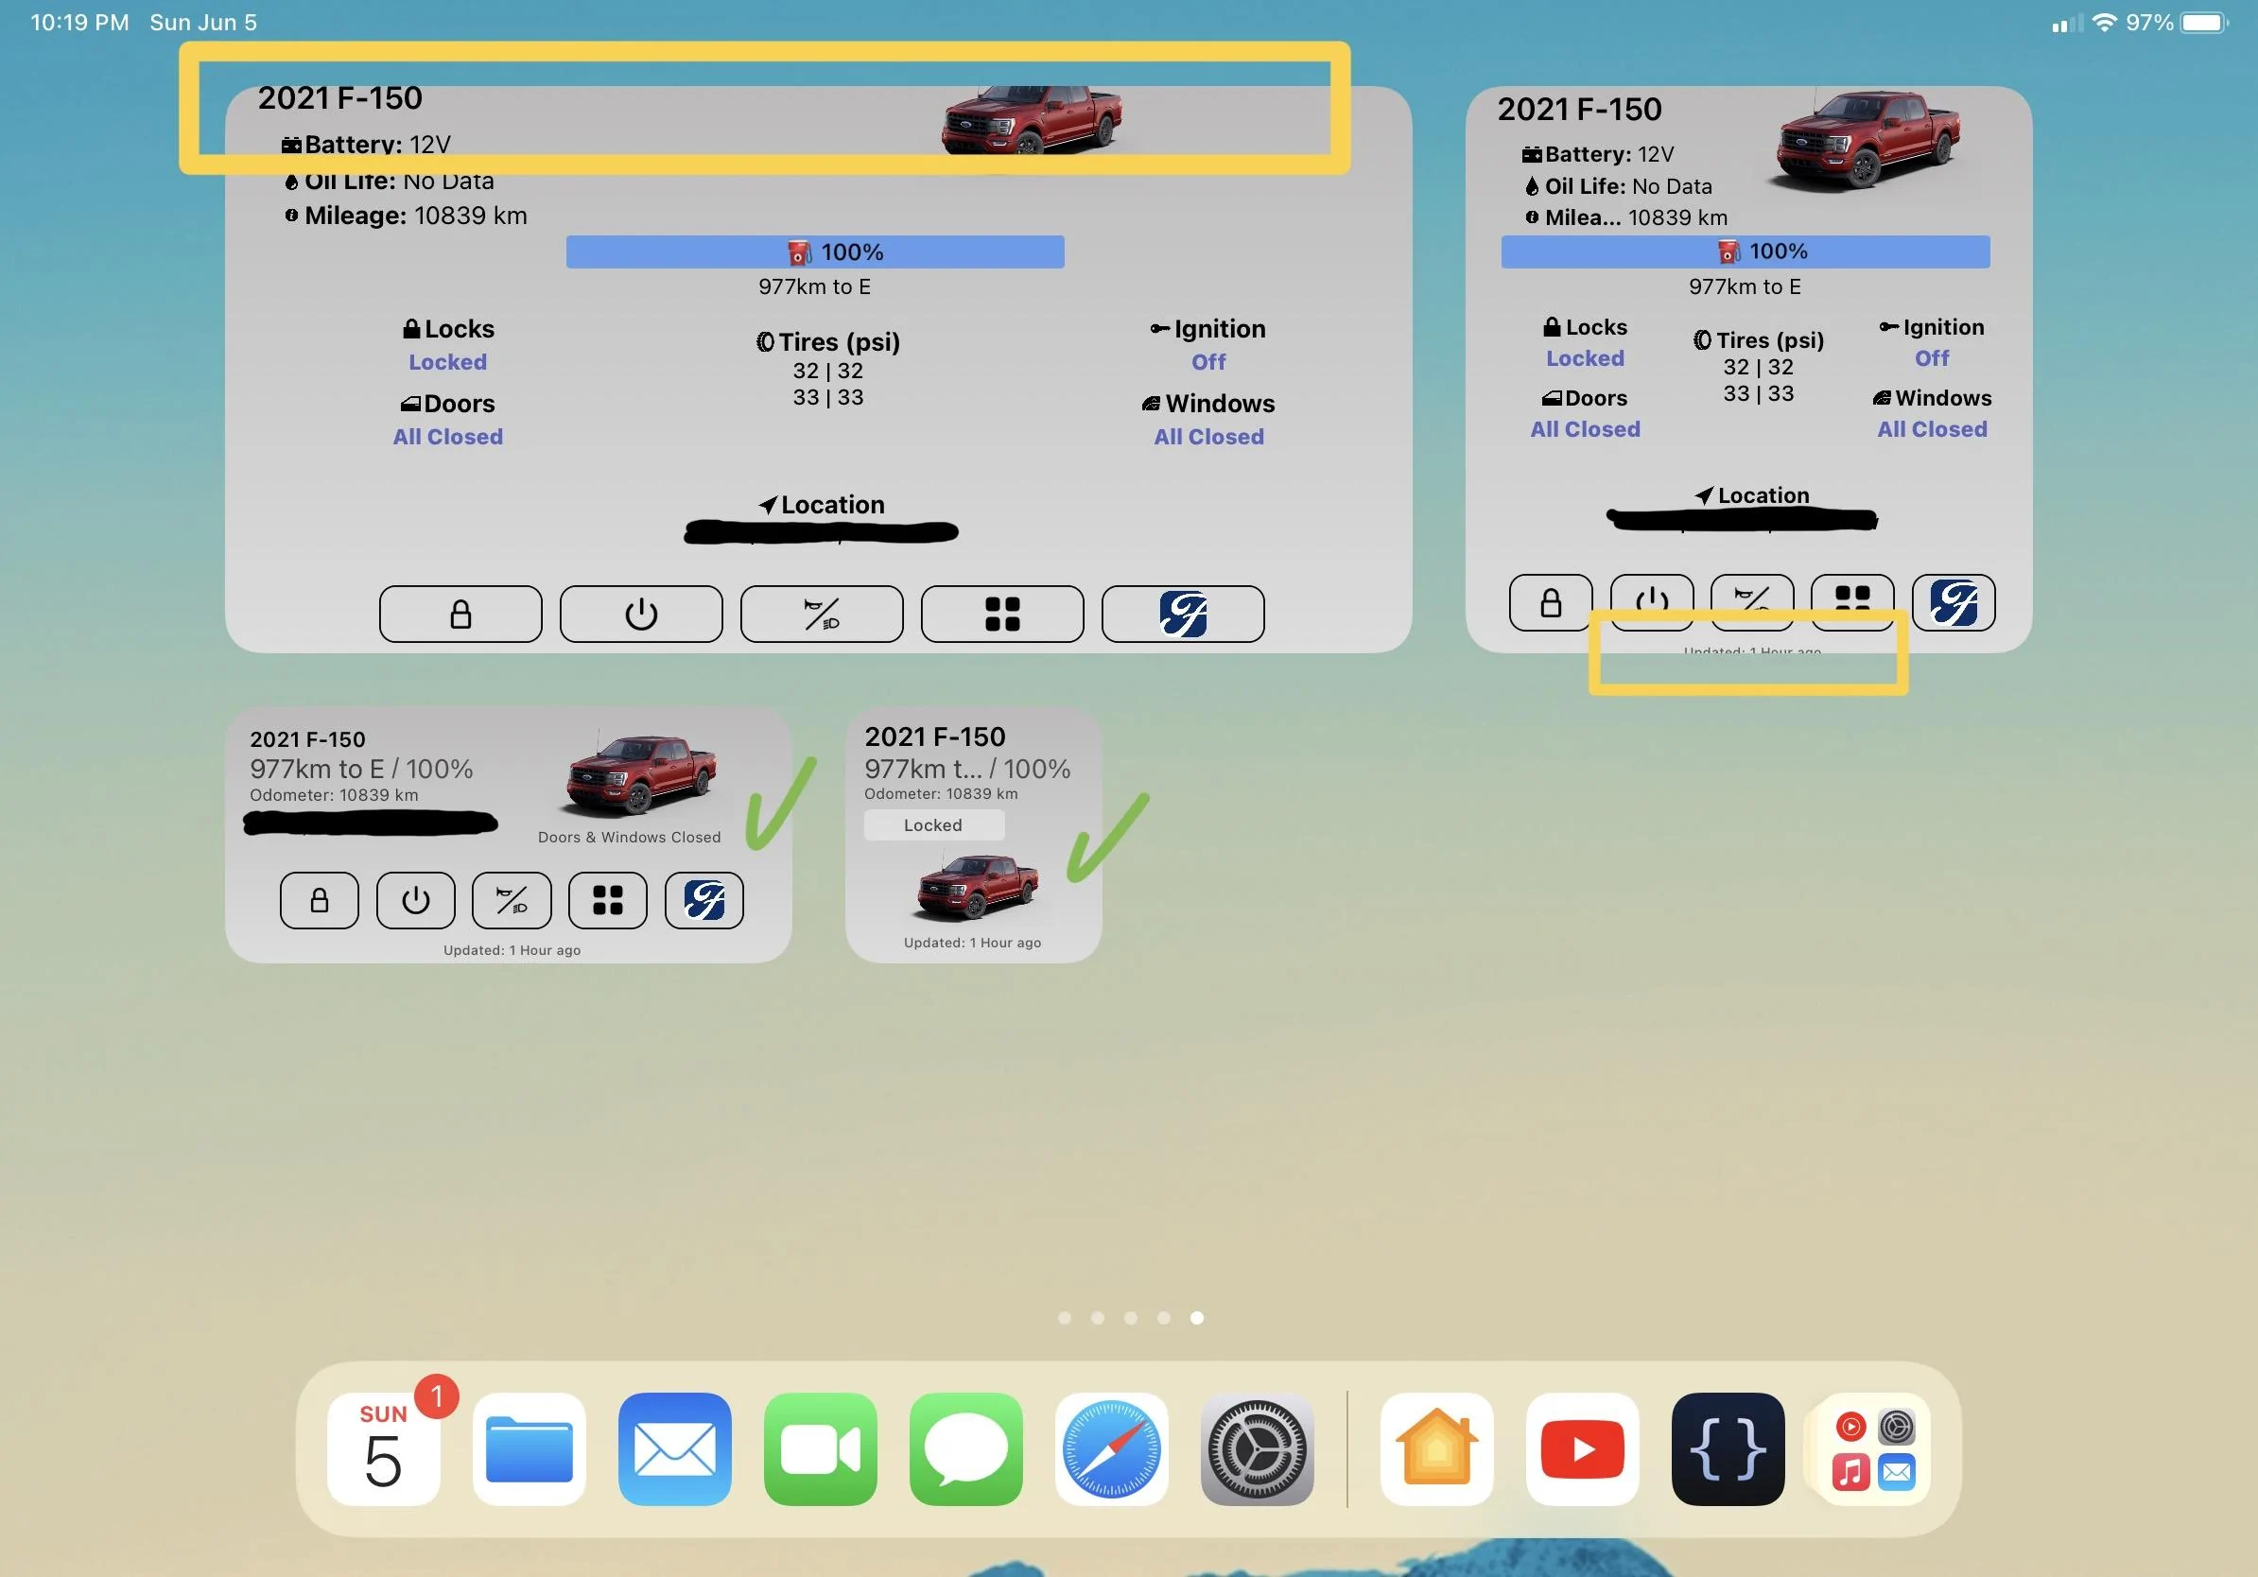Image resolution: width=2258 pixels, height=1577 pixels.
Task: Tap the horn-and-lights icon on the right widget
Action: pyautogui.click(x=1751, y=600)
